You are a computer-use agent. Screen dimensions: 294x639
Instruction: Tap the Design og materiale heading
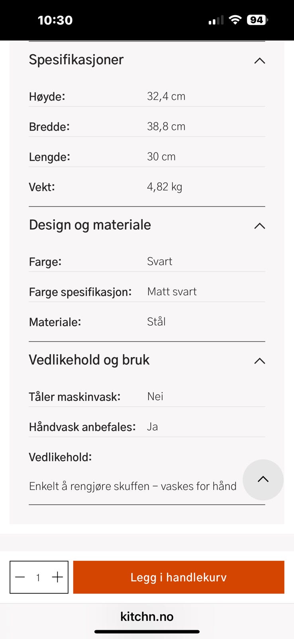coord(90,225)
